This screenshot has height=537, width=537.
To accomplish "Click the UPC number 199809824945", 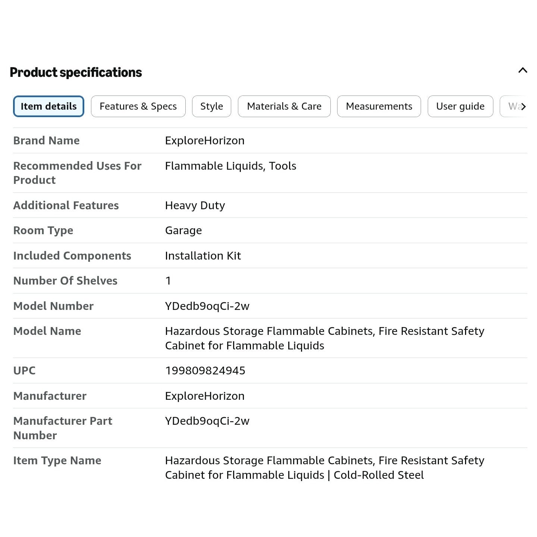I will pos(205,371).
